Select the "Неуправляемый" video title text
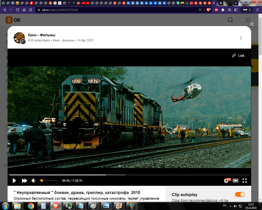The width and height of the screenshot is (262, 210). (x=77, y=193)
